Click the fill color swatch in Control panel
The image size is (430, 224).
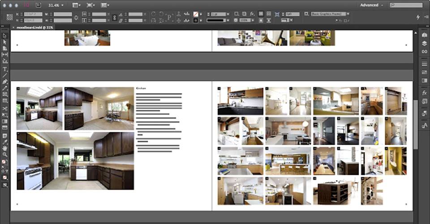[195, 14]
